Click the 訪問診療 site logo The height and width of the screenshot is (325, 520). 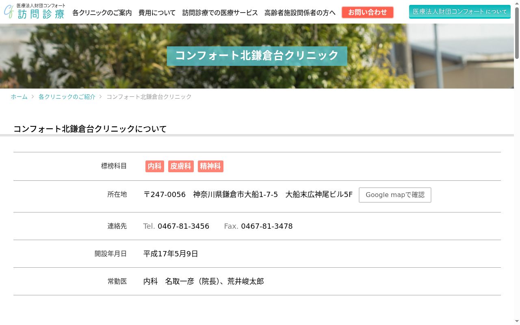coord(35,11)
